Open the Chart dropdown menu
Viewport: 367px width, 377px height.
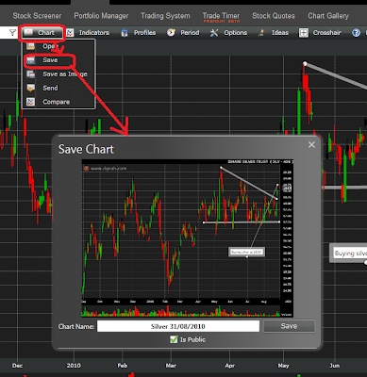(x=42, y=33)
